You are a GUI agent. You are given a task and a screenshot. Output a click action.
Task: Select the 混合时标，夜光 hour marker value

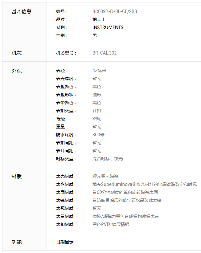108,159
